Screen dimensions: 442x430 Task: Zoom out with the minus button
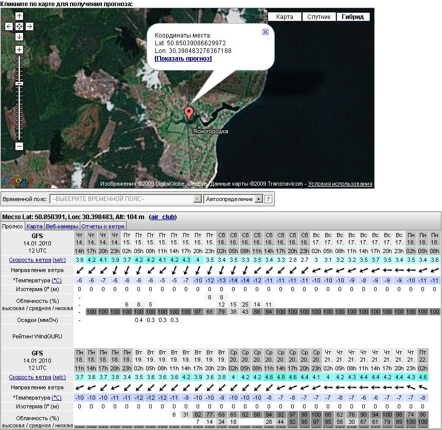[x=19, y=147]
